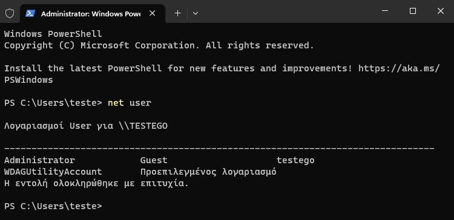Click the Administrator account name in output

tap(40, 160)
